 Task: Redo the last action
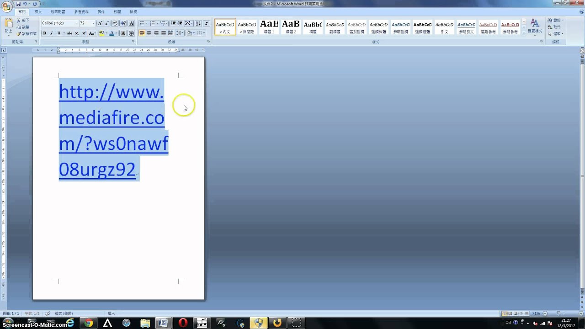pyautogui.click(x=35, y=4)
